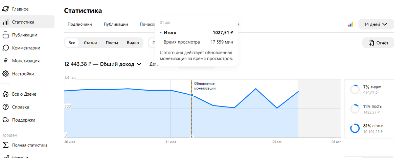
Task: Click the Справка question mark icon
Action: (x=6, y=107)
